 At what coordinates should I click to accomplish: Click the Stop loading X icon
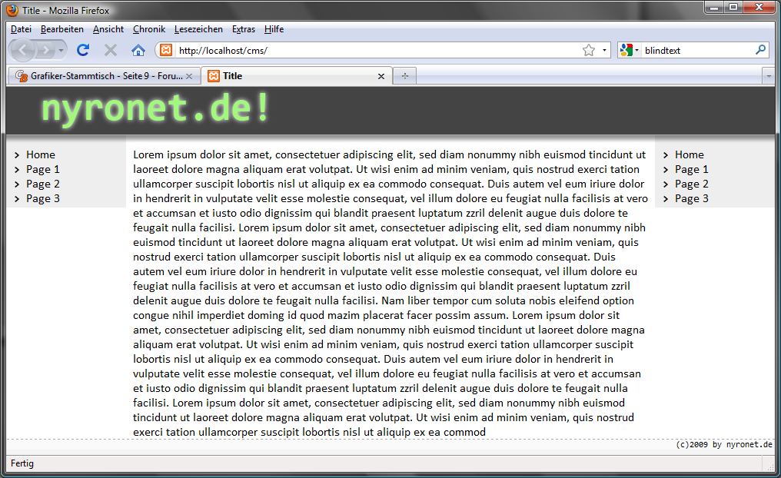pyautogui.click(x=111, y=50)
